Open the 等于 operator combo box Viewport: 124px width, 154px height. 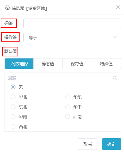point(72,37)
